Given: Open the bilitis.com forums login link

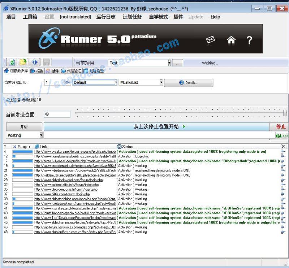Looking at the screenshot, I should [x=62, y=194].
